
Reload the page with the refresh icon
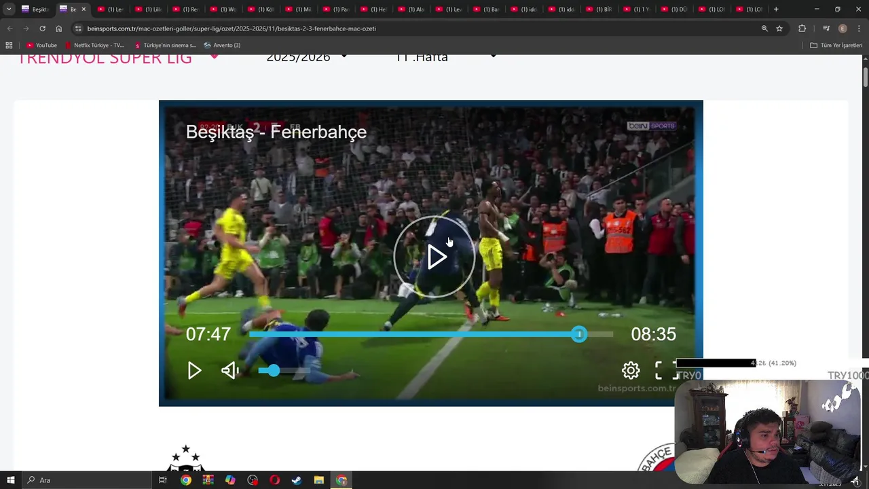coord(42,29)
